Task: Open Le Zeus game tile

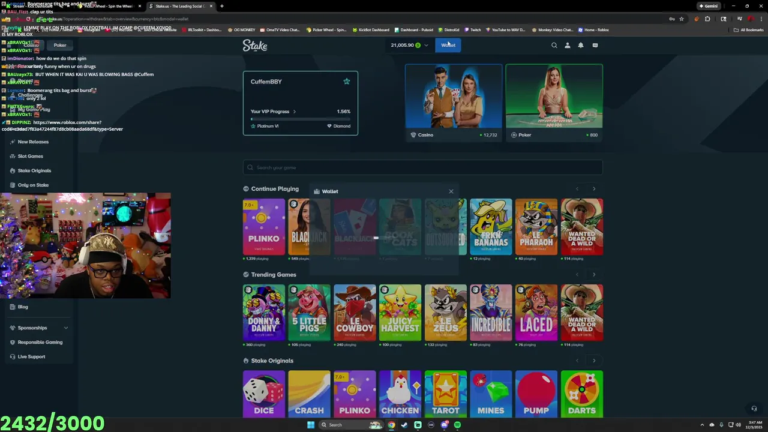Action: tap(445, 313)
